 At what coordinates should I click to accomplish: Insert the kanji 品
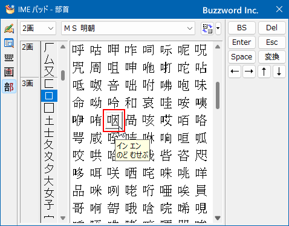[78, 191]
